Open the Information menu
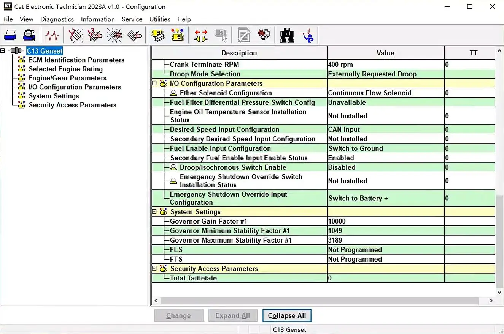504x334 pixels. click(98, 19)
